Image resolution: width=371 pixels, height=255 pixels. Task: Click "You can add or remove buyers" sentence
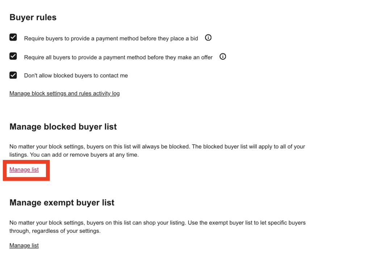84,155
